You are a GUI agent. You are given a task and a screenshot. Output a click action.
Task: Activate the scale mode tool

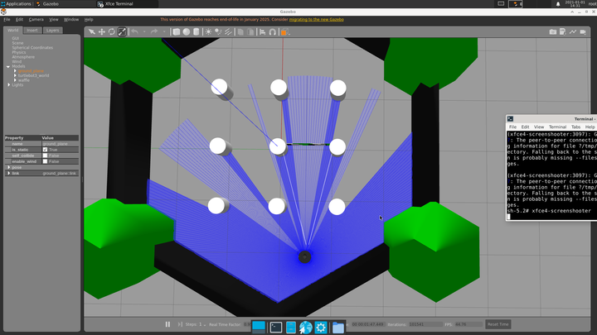[x=122, y=32]
